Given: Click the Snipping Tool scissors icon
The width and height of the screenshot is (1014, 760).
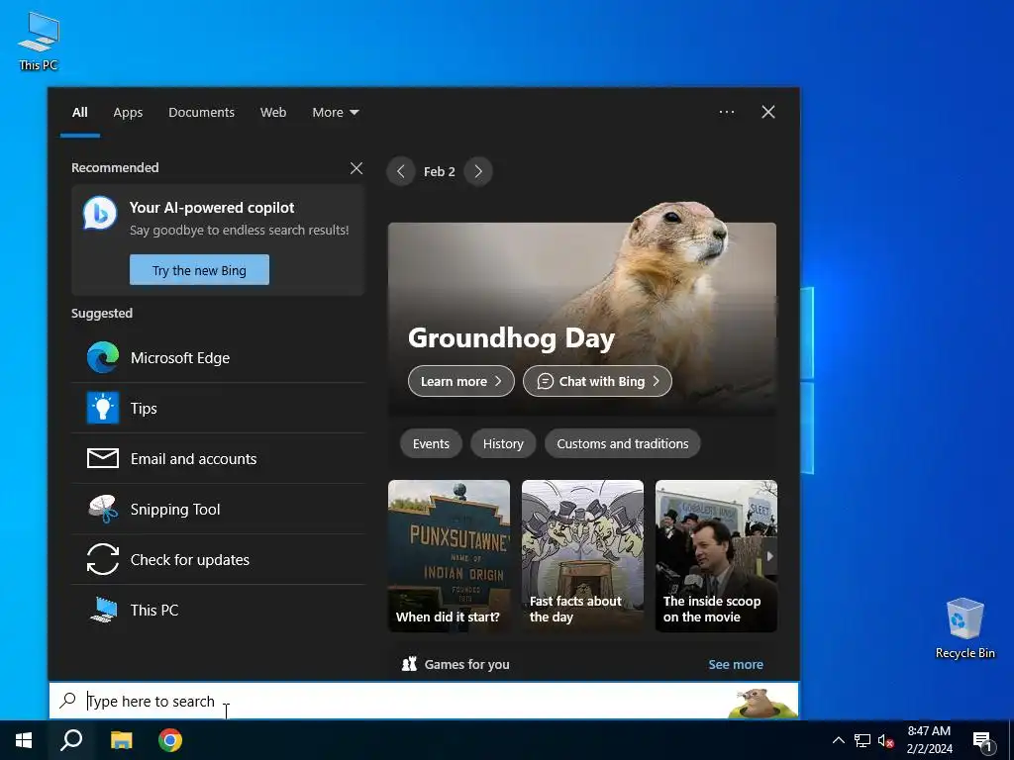Looking at the screenshot, I should pos(103,509).
